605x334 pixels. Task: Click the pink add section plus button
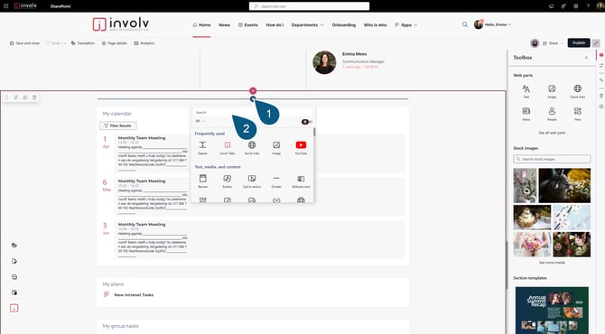(x=253, y=90)
